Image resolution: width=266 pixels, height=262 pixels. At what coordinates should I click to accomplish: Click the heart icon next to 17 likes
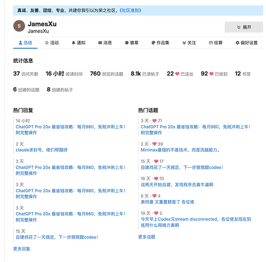156,161
